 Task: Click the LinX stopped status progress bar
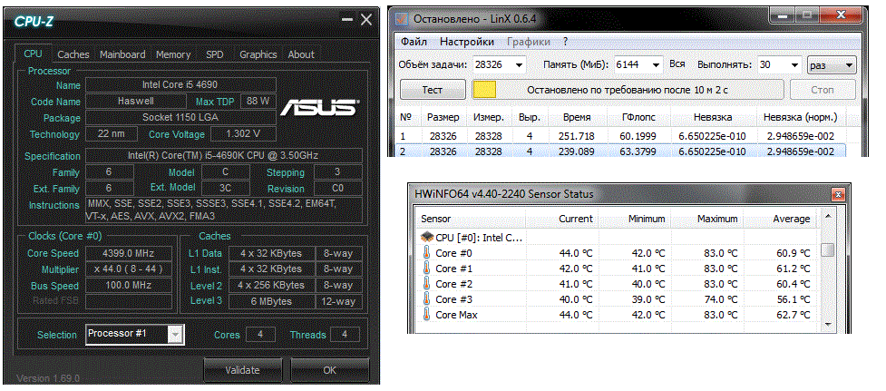[628, 90]
